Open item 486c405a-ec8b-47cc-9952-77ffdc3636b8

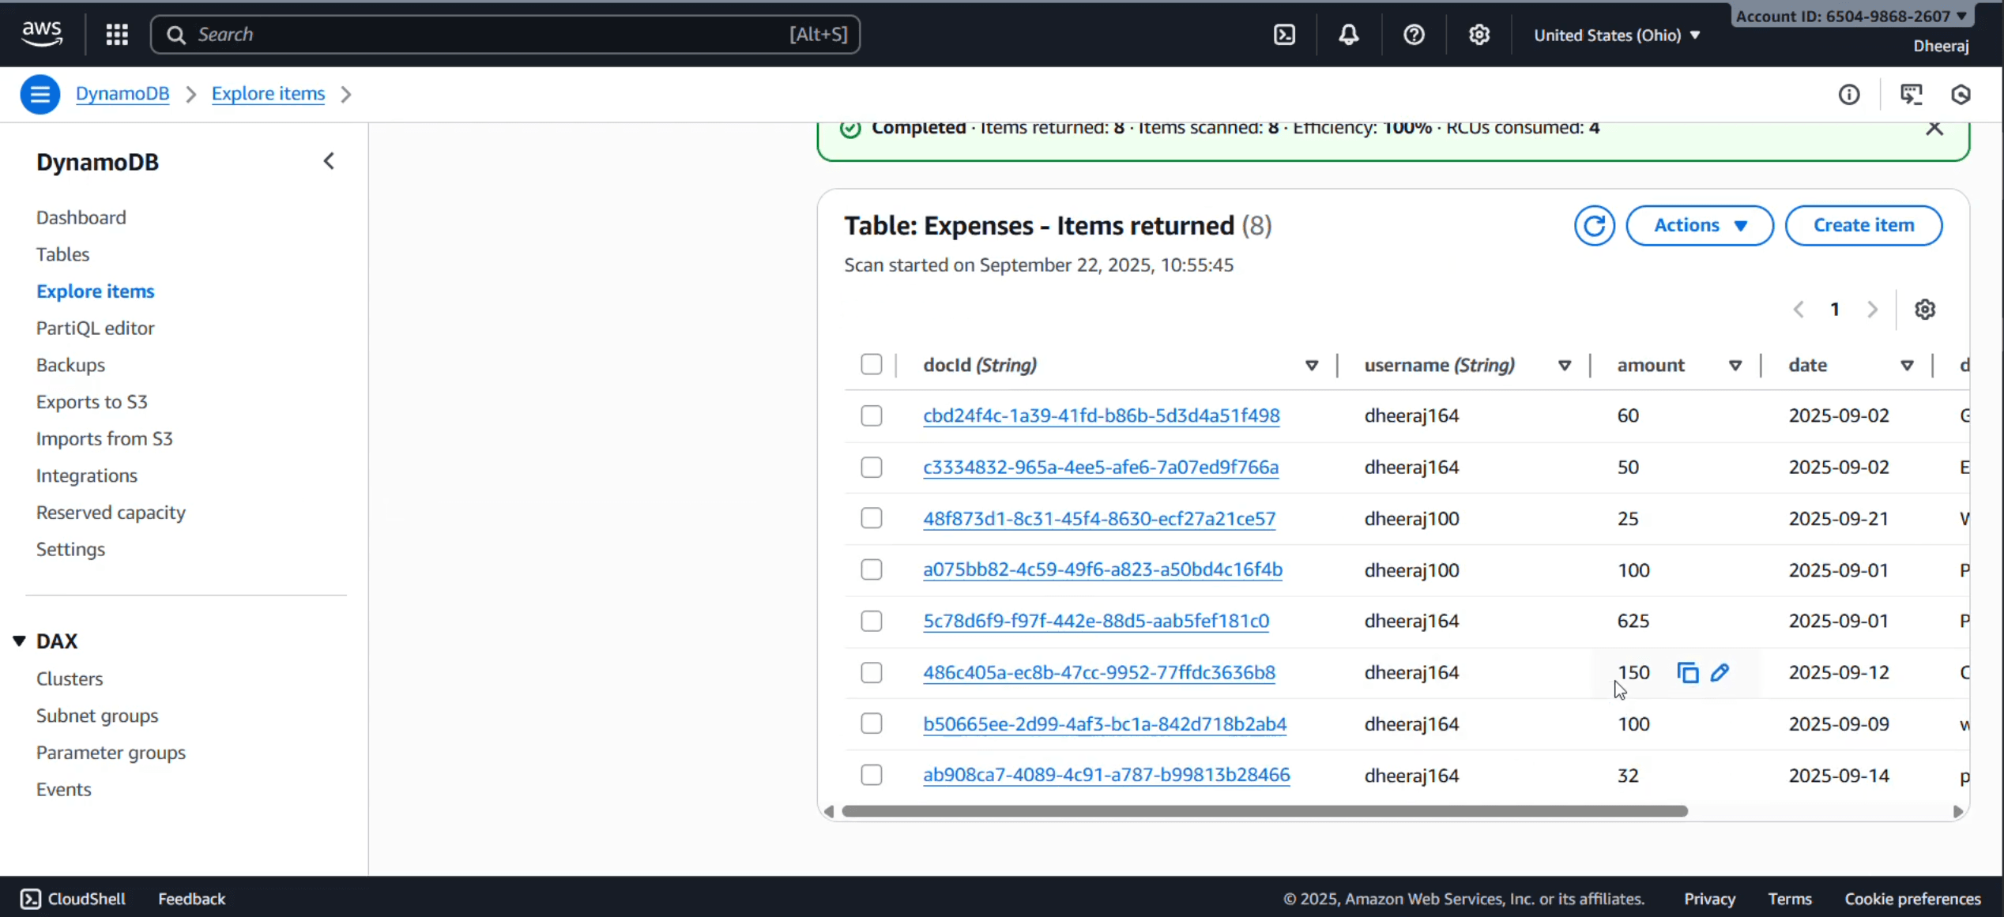point(1099,673)
